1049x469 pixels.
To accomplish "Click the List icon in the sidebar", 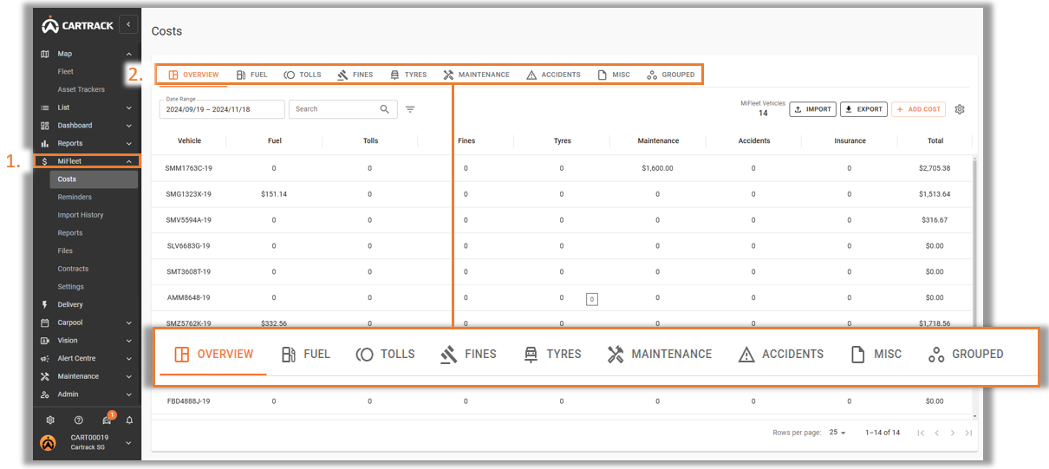I will [x=45, y=107].
